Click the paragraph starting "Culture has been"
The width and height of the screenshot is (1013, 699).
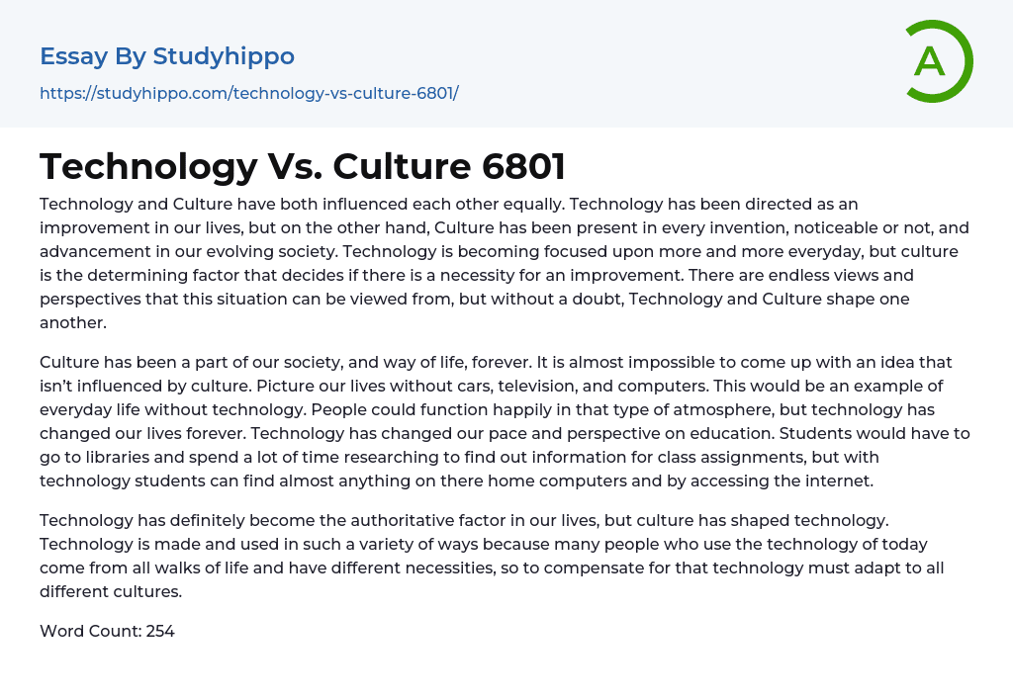pyautogui.click(x=505, y=422)
